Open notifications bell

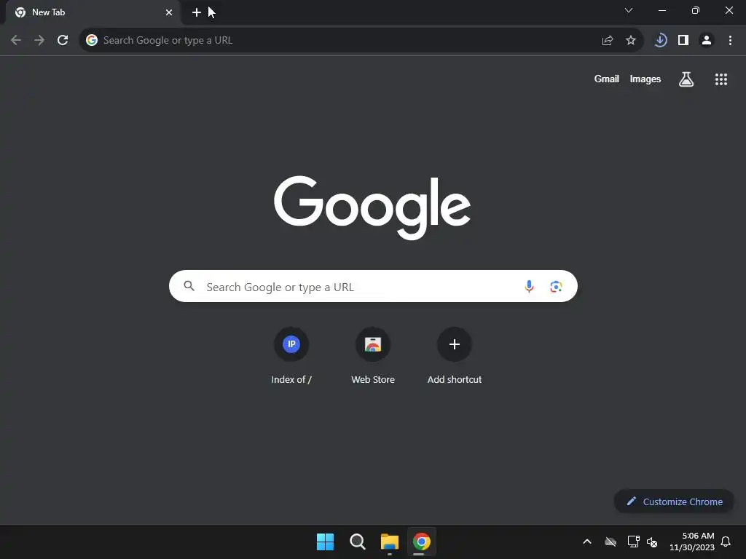click(726, 542)
